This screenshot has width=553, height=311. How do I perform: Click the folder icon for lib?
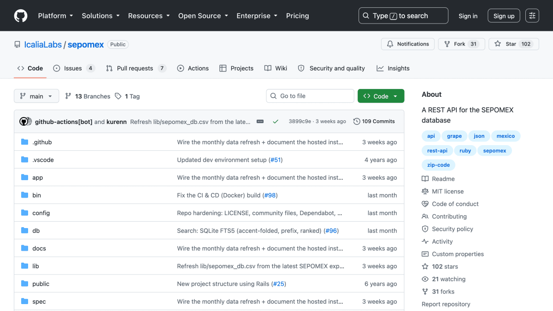click(x=25, y=266)
